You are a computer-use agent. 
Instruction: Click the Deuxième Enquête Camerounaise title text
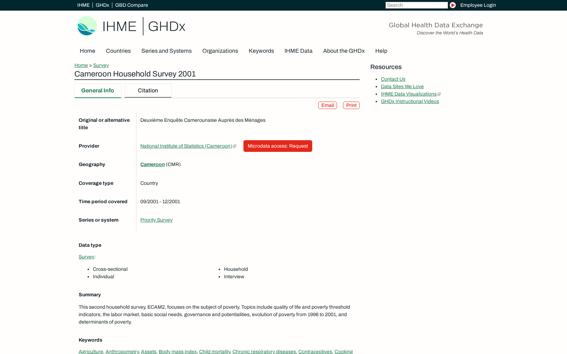(x=203, y=120)
